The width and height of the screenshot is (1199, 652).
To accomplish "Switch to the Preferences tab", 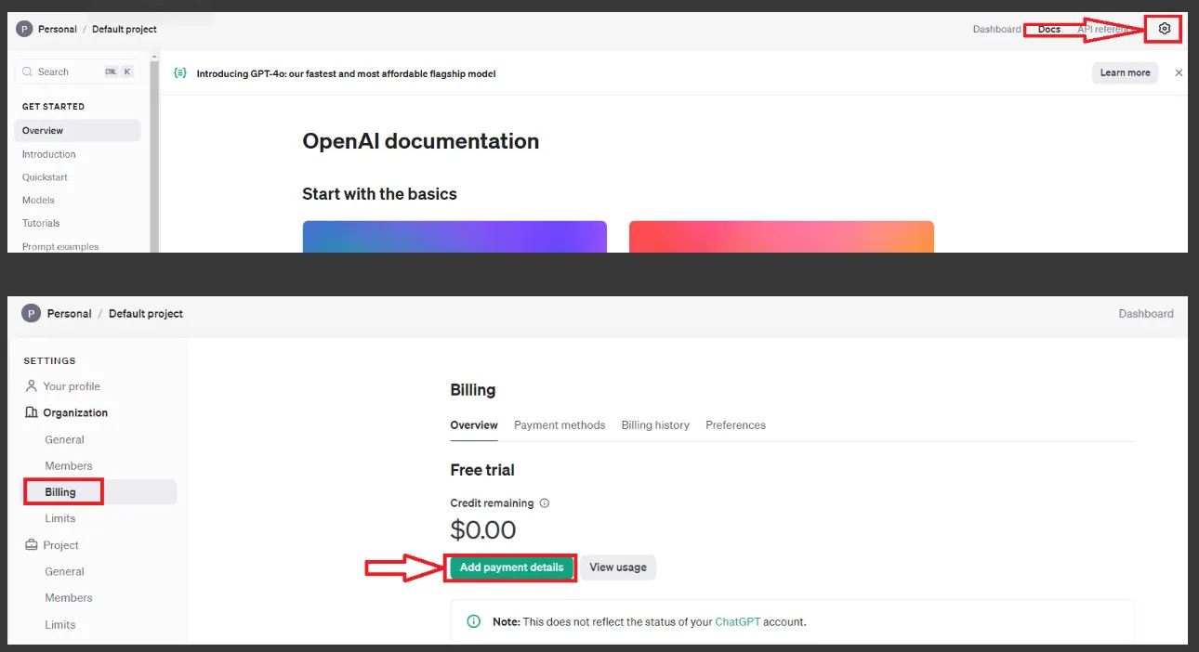I will point(735,424).
